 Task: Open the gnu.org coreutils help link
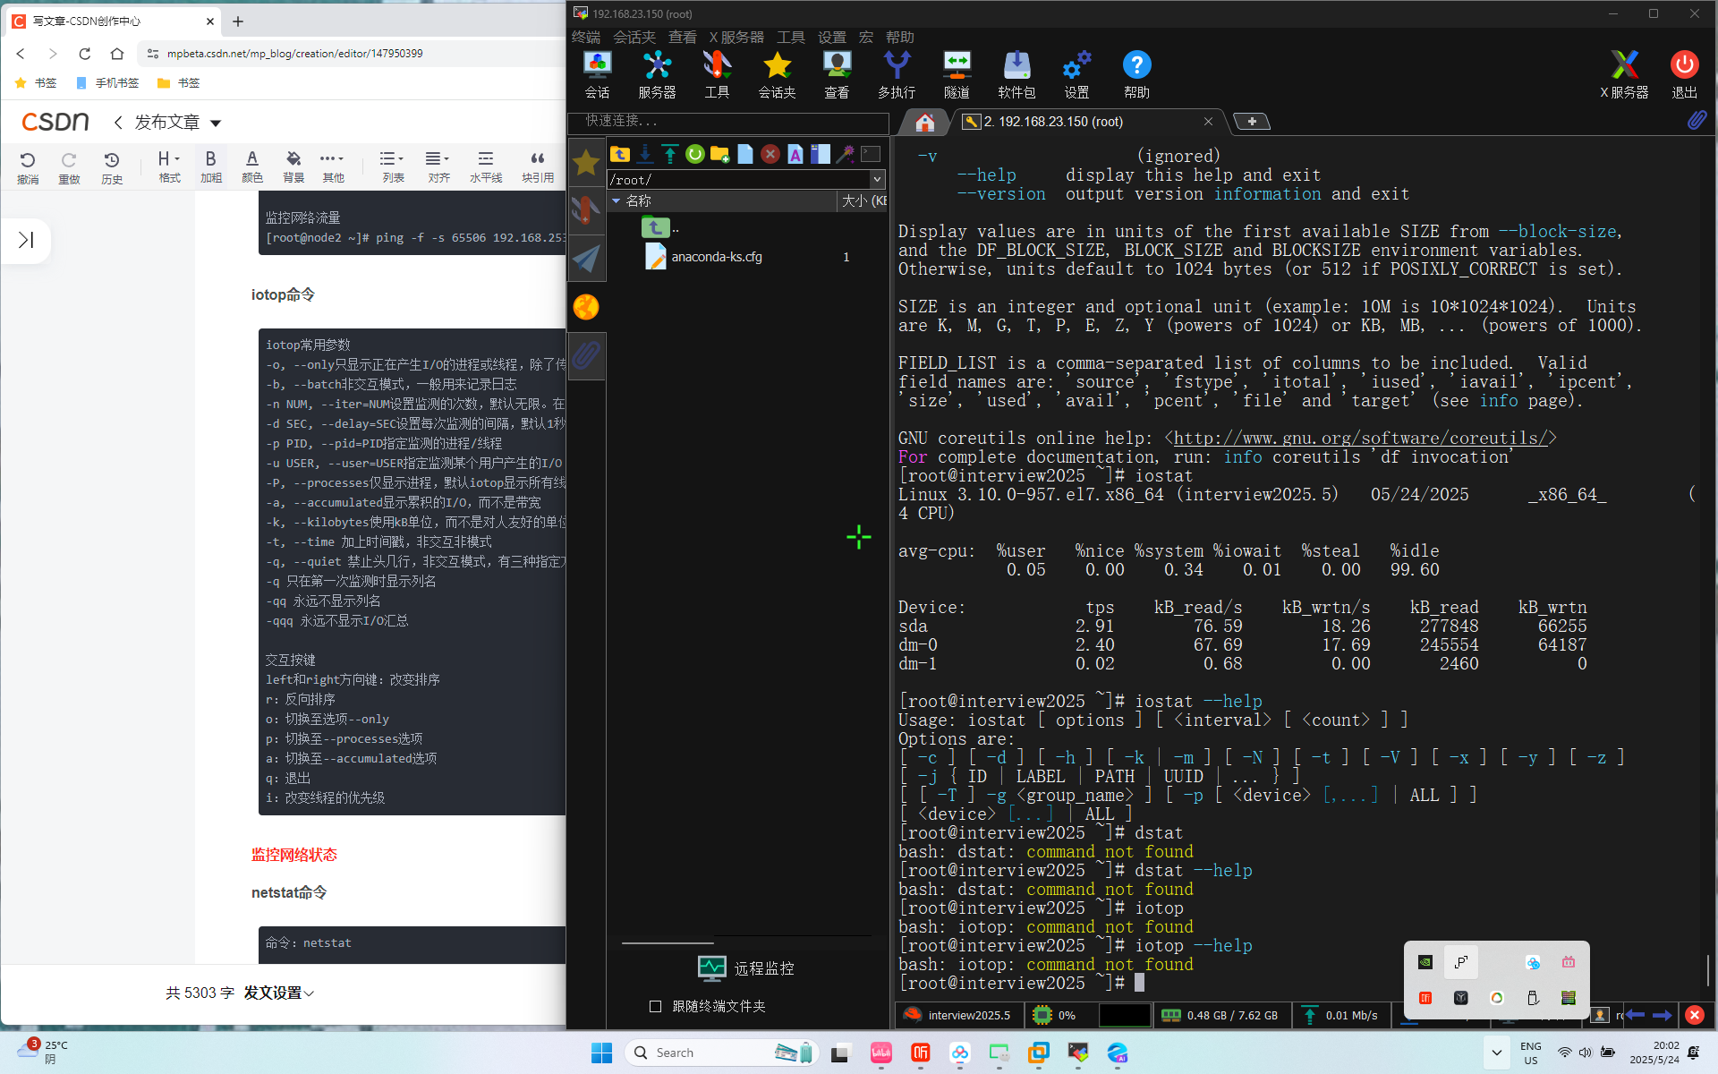1359,438
